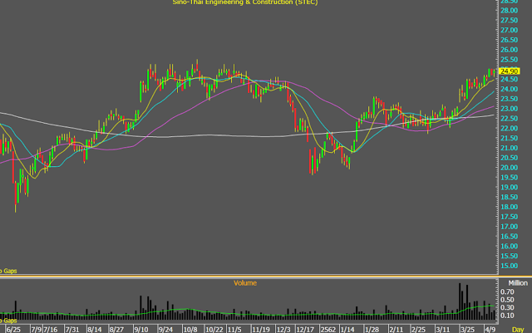Select the 1/14 date marker

pyautogui.click(x=347, y=330)
